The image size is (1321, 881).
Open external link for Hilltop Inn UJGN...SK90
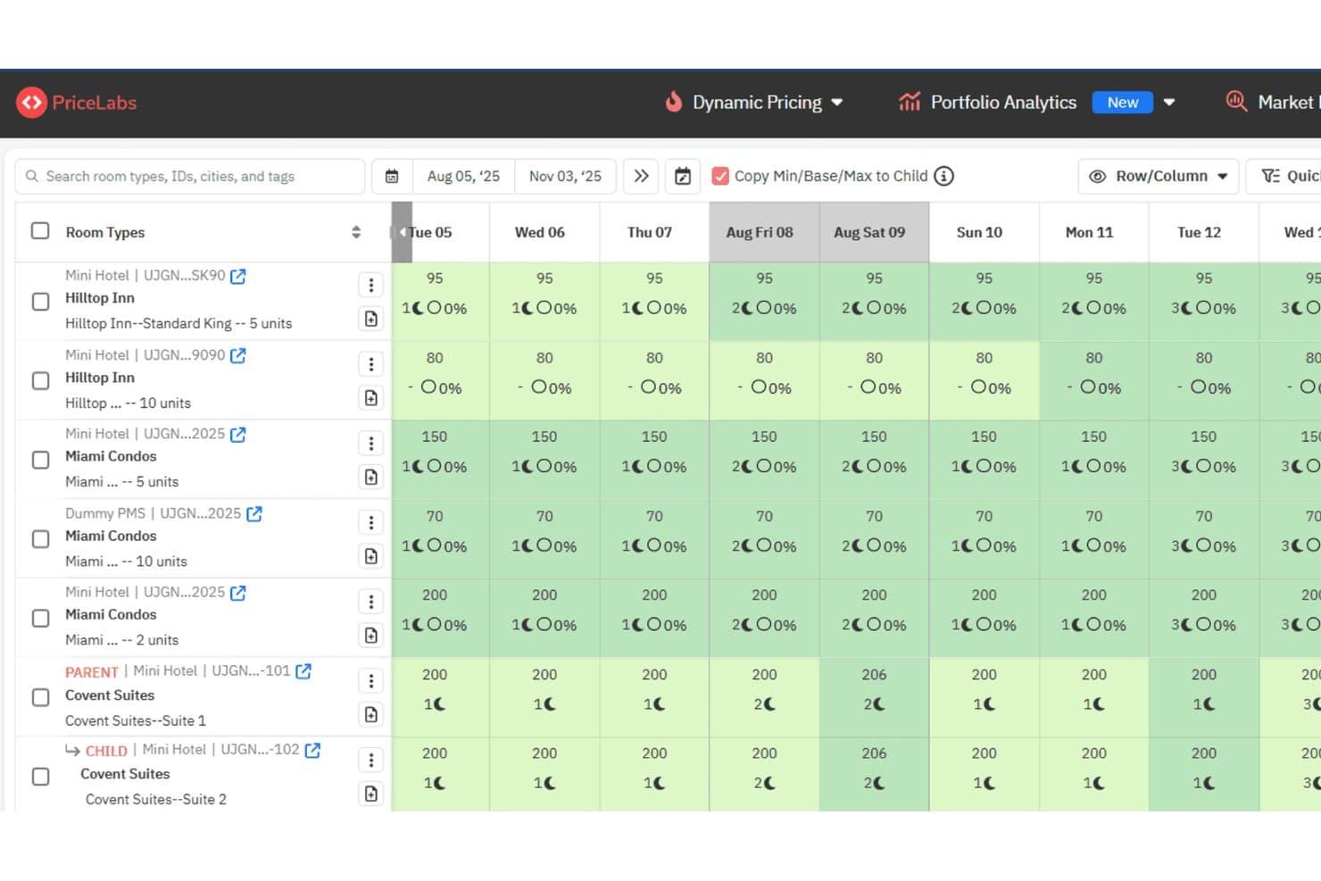click(x=238, y=276)
